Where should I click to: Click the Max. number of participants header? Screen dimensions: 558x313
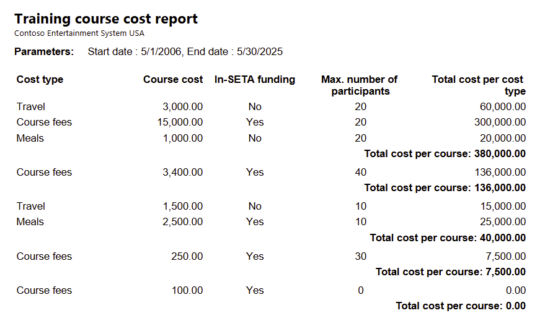360,85
